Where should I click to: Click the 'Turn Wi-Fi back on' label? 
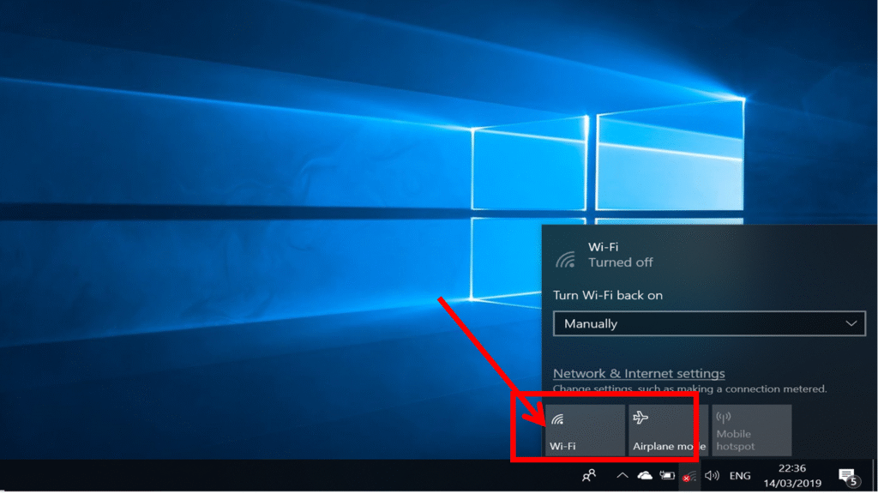click(x=608, y=295)
